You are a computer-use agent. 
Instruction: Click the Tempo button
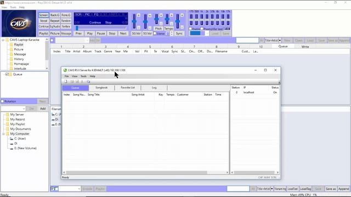(168, 28)
